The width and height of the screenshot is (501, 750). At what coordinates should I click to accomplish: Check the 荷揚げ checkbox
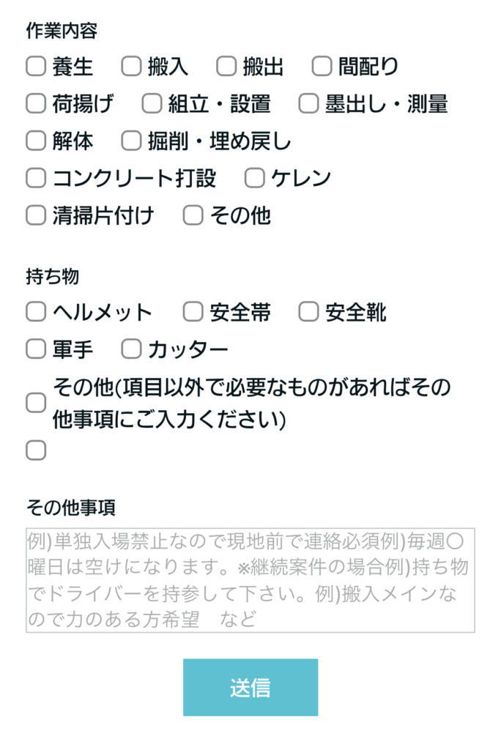[x=36, y=104]
